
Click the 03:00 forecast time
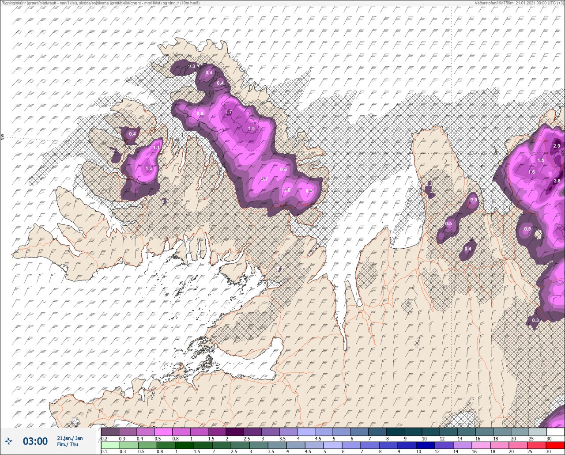[x=35, y=441]
